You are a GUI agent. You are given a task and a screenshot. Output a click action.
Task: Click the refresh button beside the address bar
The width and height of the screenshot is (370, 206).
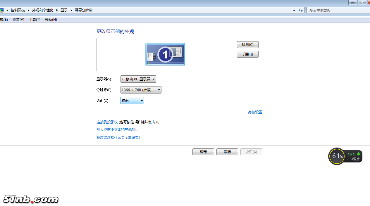(x=301, y=11)
